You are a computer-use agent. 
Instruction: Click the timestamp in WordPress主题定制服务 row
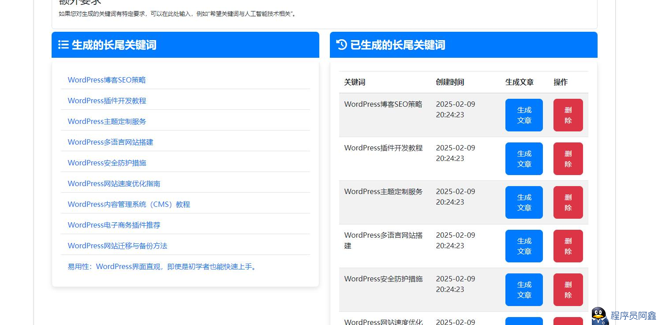pos(456,197)
